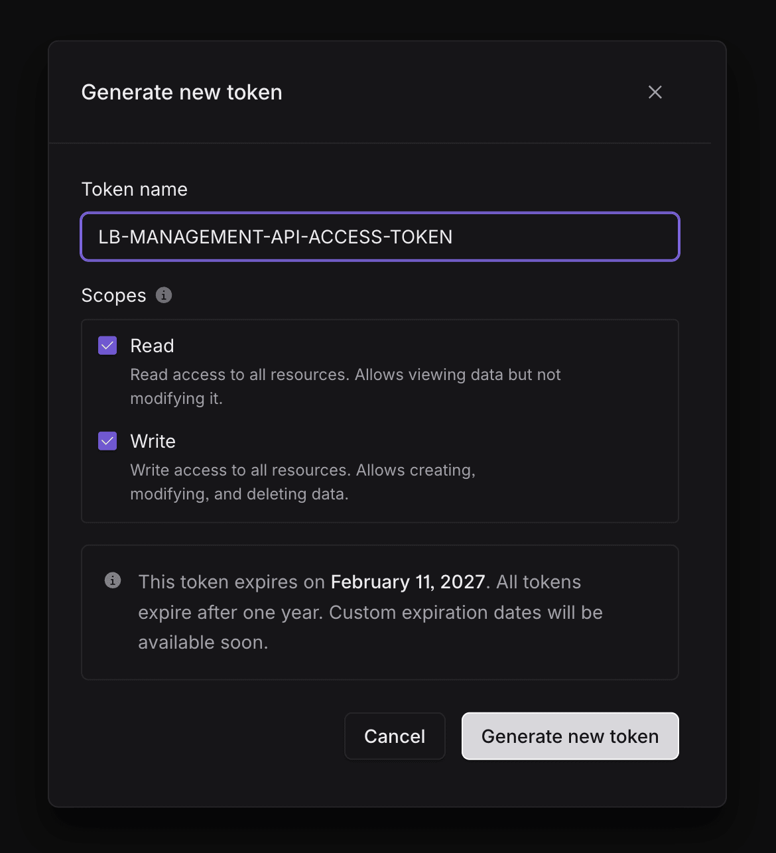Click the close icon in the dialog header

(655, 92)
